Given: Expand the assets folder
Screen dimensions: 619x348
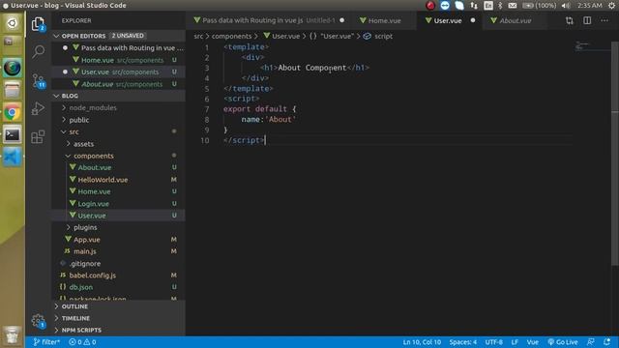Looking at the screenshot, I should [x=118, y=144].
